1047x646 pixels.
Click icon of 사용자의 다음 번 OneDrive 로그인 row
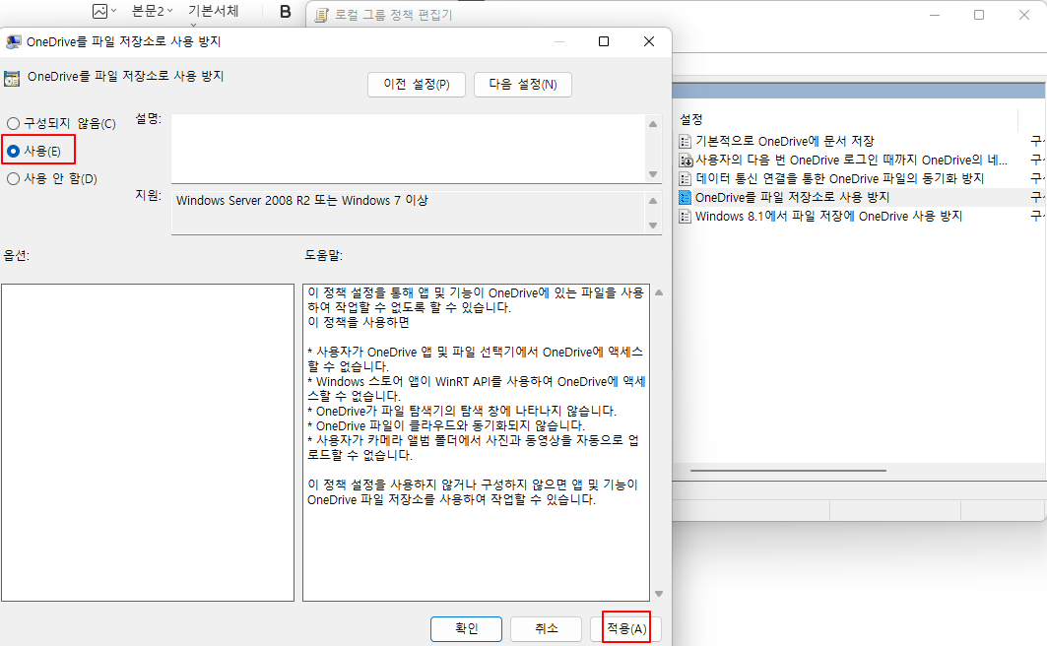(x=686, y=161)
